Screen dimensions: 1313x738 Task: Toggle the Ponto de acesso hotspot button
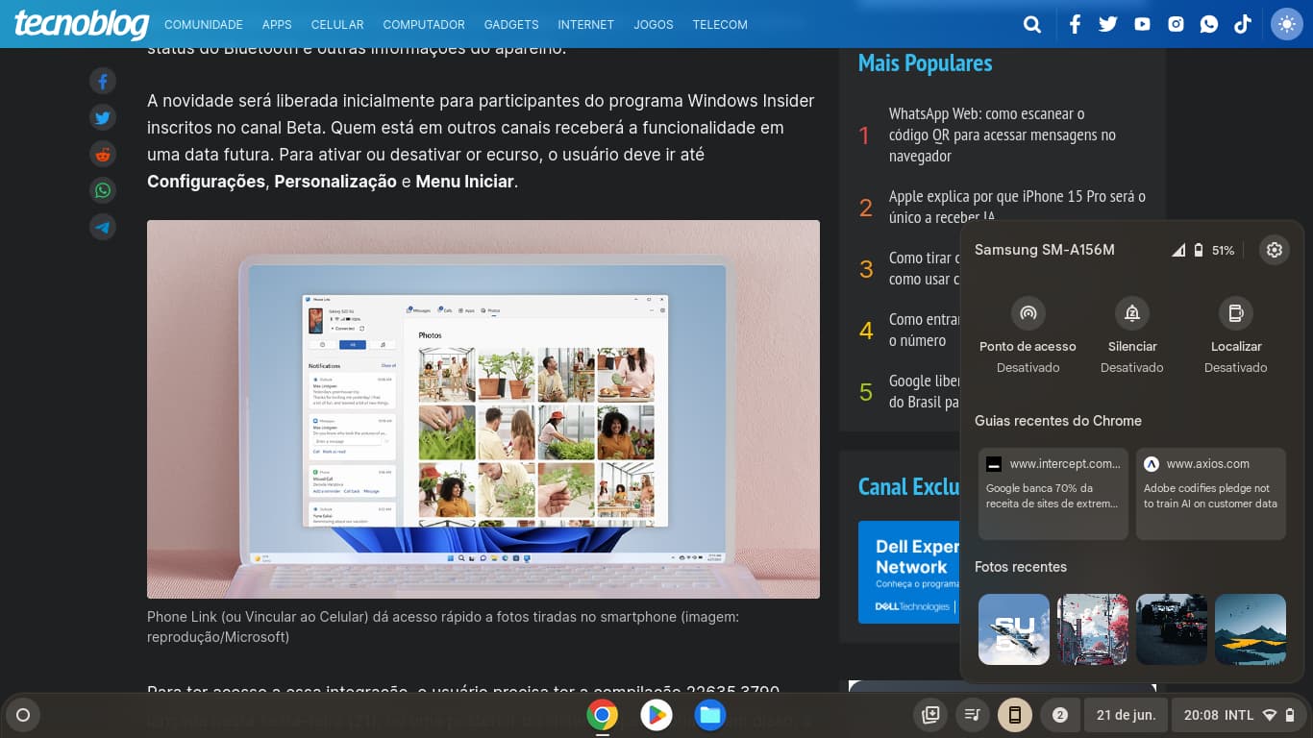(1028, 313)
